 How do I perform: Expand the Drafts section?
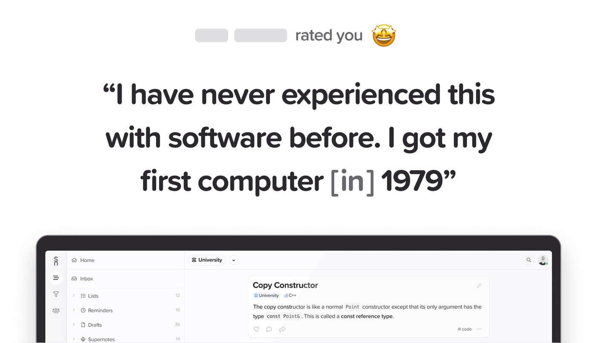[74, 325]
